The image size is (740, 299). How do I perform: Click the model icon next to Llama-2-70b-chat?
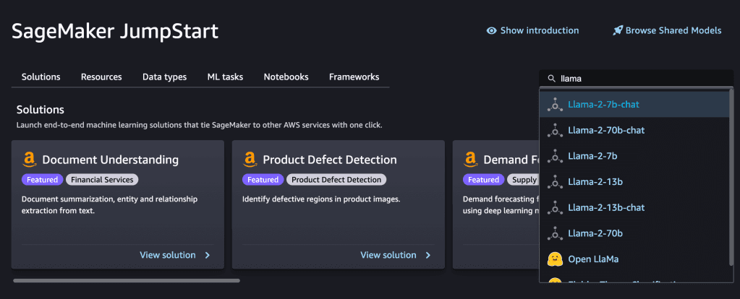tap(556, 130)
